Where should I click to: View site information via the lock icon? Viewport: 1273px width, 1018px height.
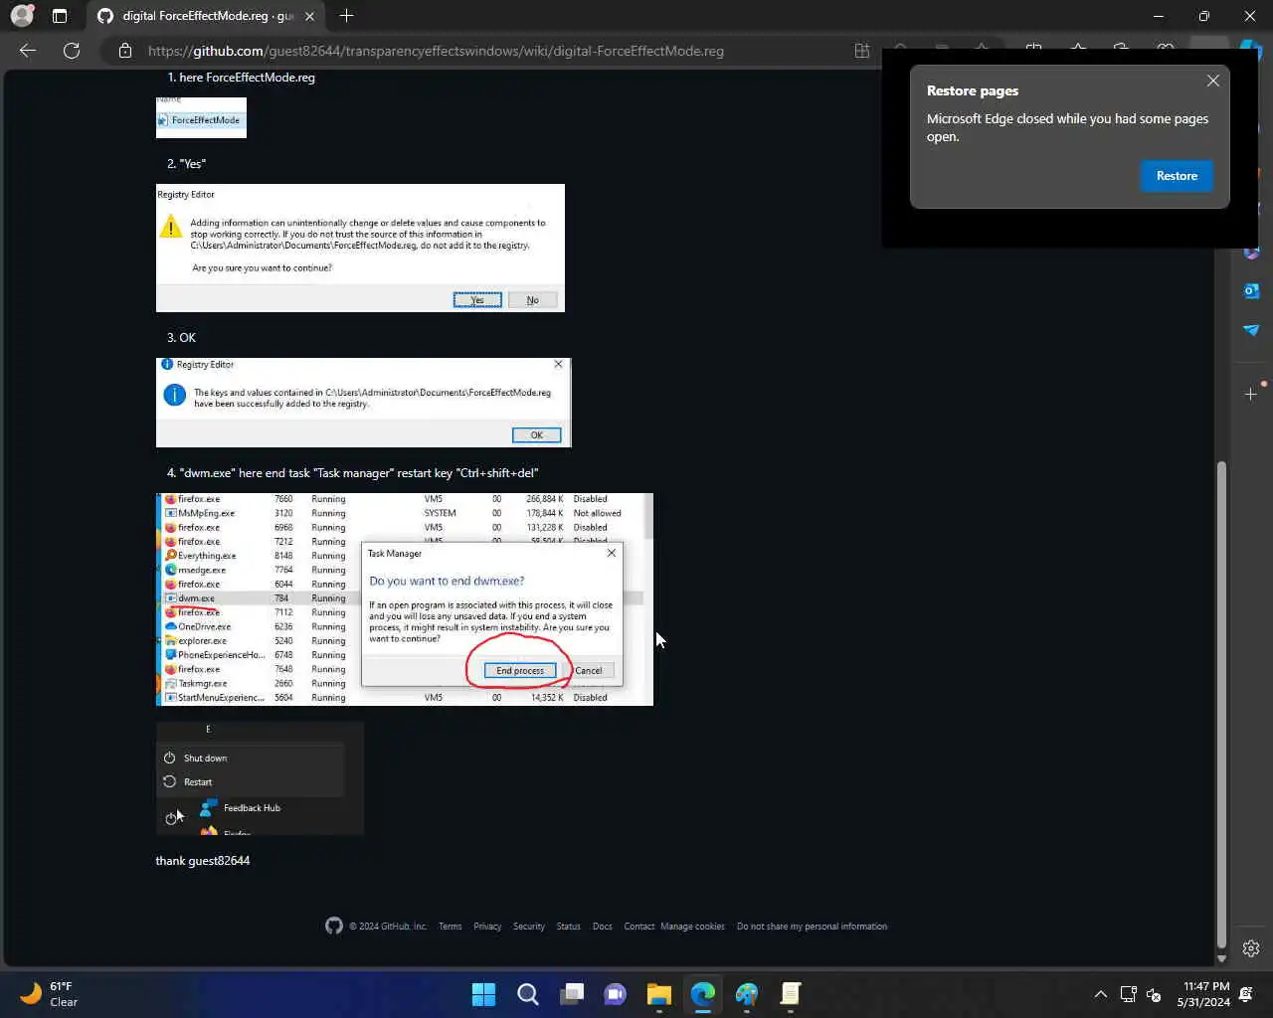pos(125,51)
